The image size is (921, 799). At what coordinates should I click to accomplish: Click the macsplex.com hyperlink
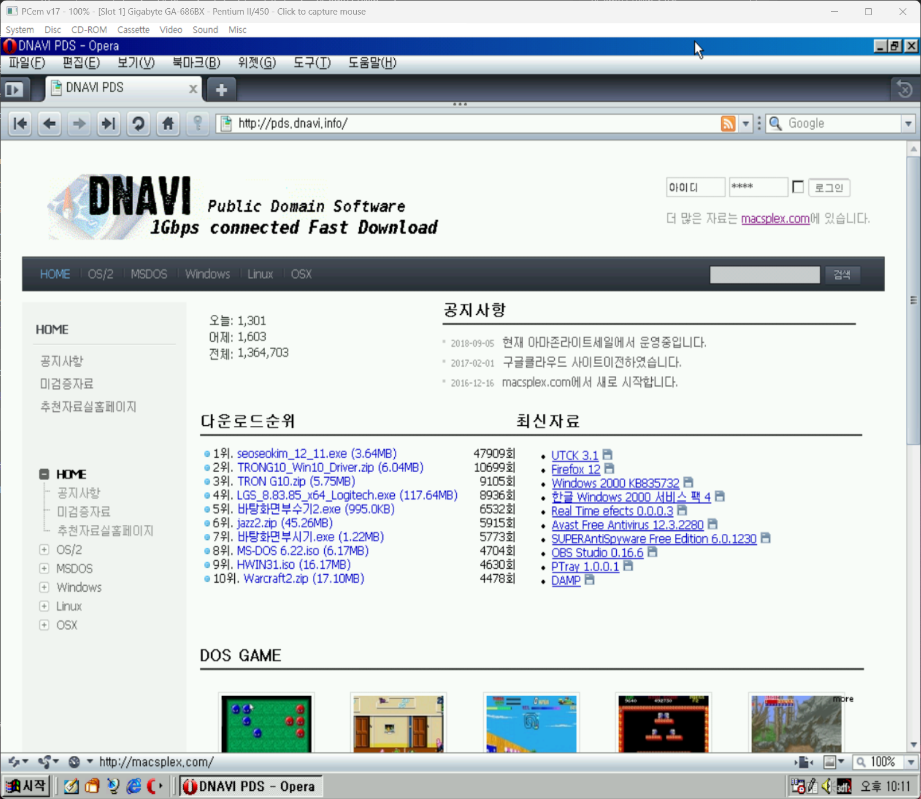point(775,218)
